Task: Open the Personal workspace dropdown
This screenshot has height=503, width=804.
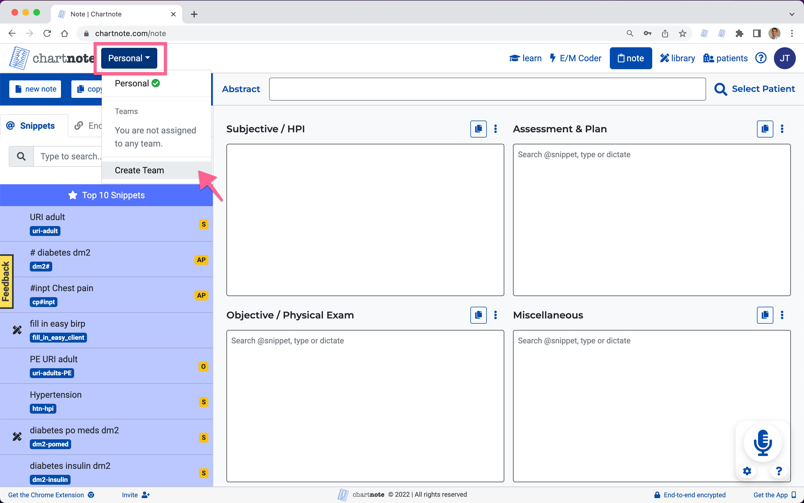Action: (x=129, y=58)
